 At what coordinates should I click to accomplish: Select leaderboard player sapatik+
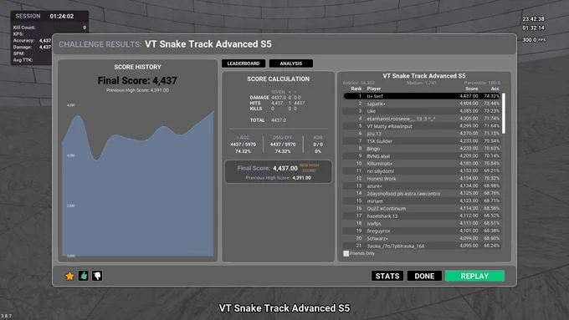click(x=422, y=104)
